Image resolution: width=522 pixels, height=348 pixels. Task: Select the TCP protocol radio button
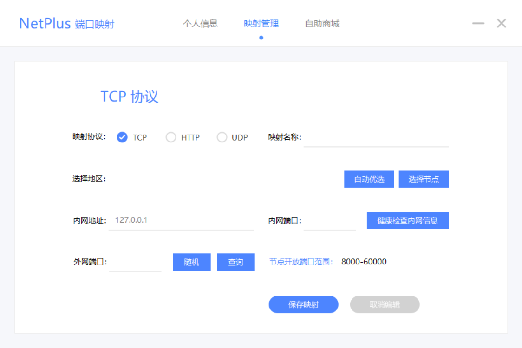[x=122, y=137]
